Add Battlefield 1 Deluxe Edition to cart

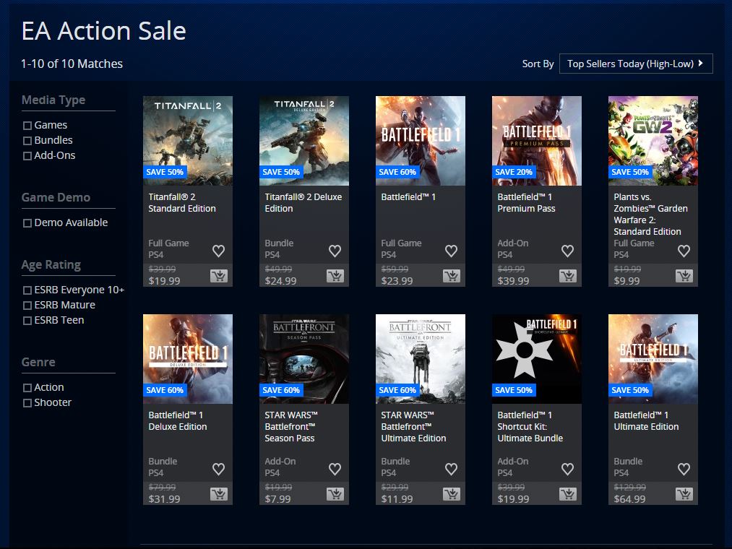tap(218, 494)
